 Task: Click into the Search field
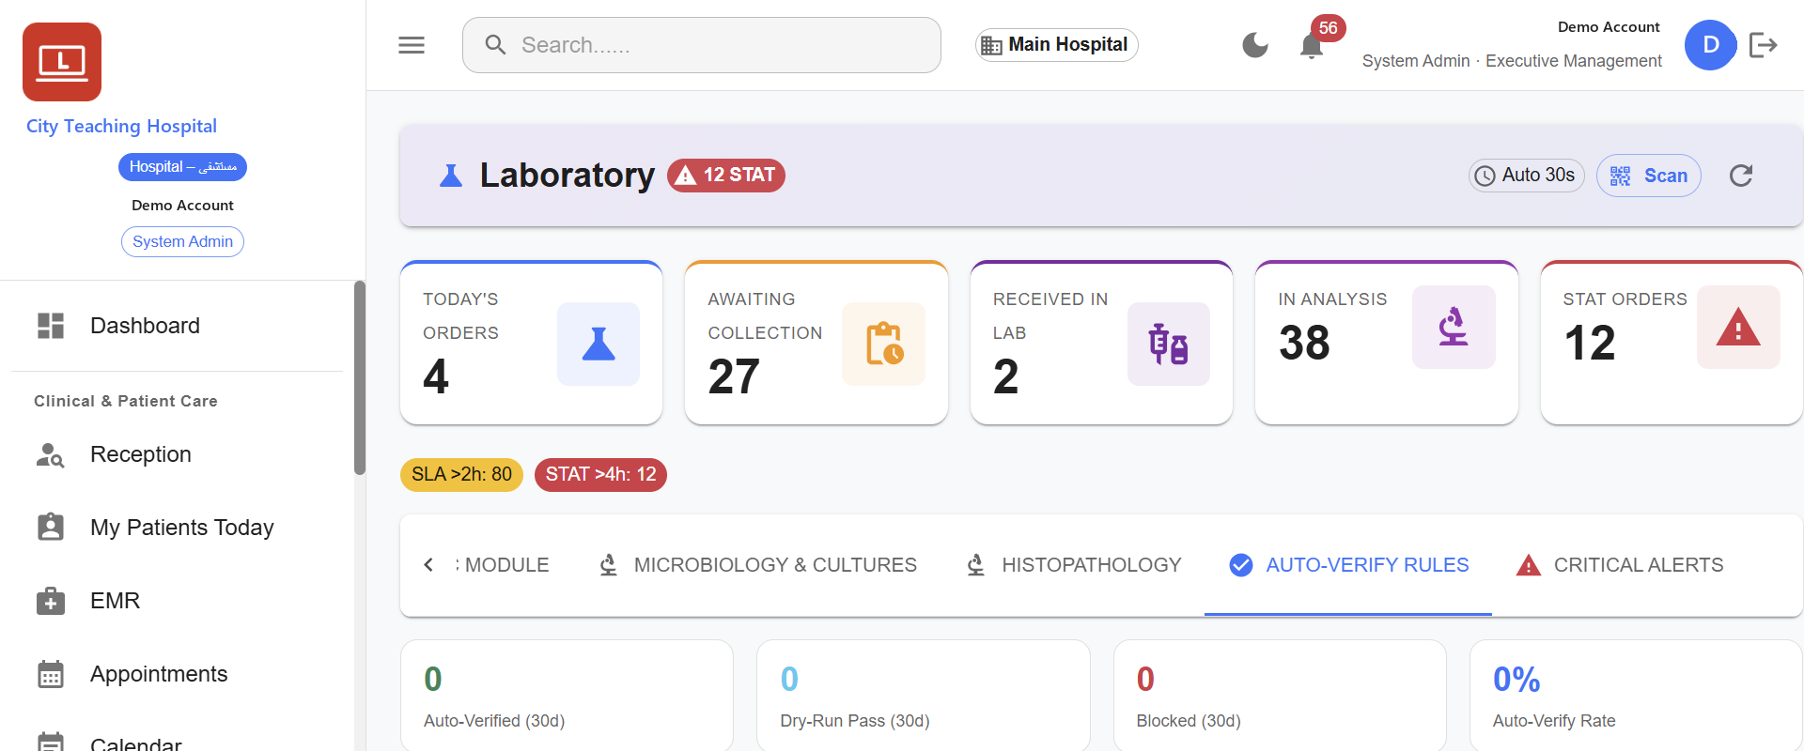(x=701, y=45)
